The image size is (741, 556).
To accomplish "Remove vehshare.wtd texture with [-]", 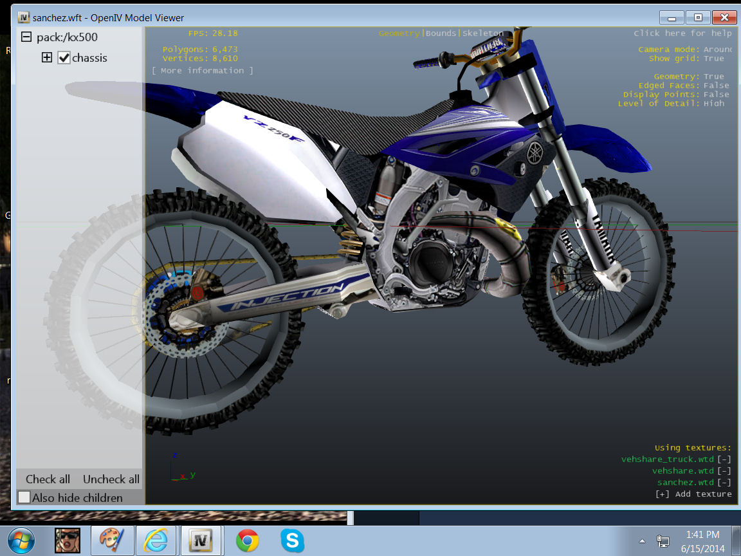I will pos(724,471).
